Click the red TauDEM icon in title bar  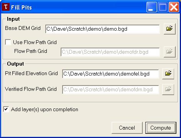pos(6,7)
